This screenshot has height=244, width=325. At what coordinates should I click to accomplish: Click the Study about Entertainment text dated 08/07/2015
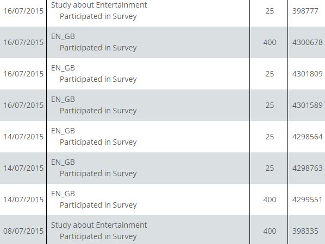click(99, 225)
